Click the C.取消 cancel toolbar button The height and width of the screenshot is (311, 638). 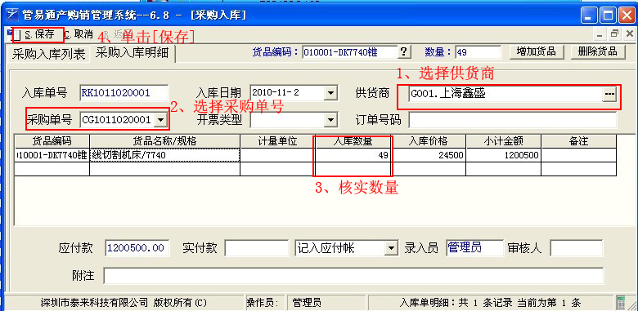[79, 34]
